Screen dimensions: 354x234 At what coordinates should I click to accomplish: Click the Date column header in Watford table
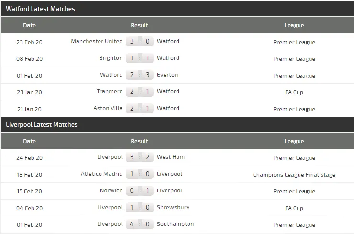click(29, 25)
